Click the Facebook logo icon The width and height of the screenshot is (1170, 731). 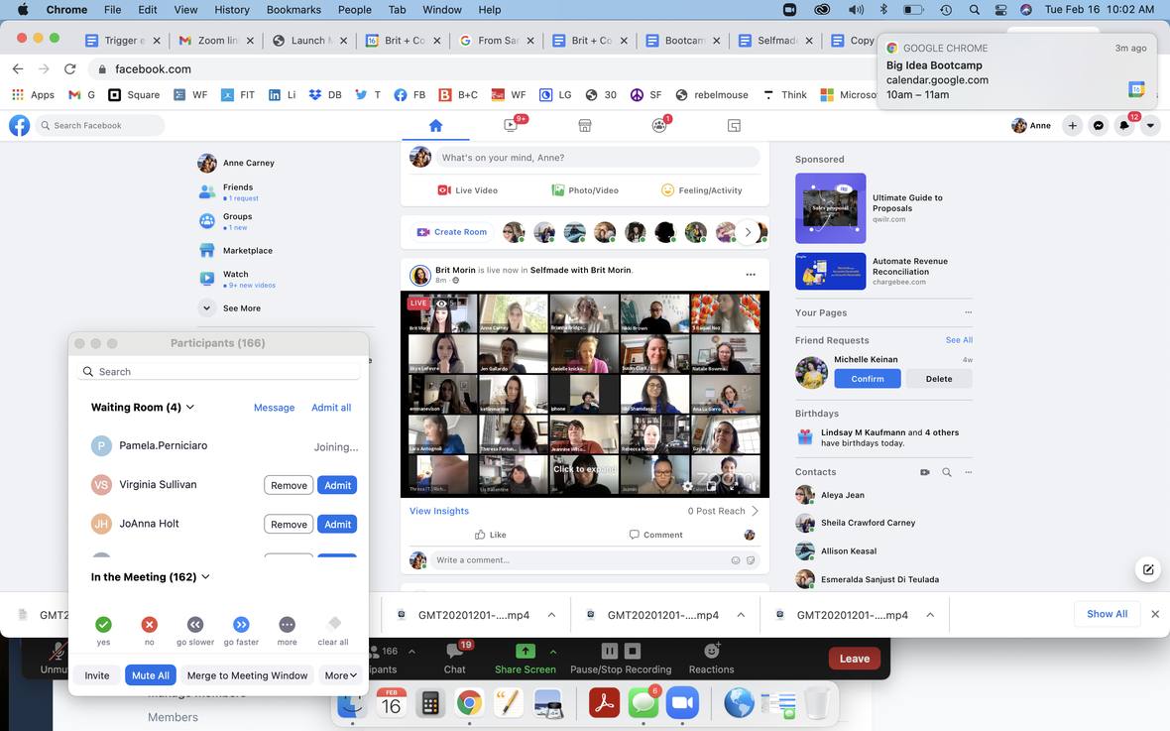click(x=20, y=125)
